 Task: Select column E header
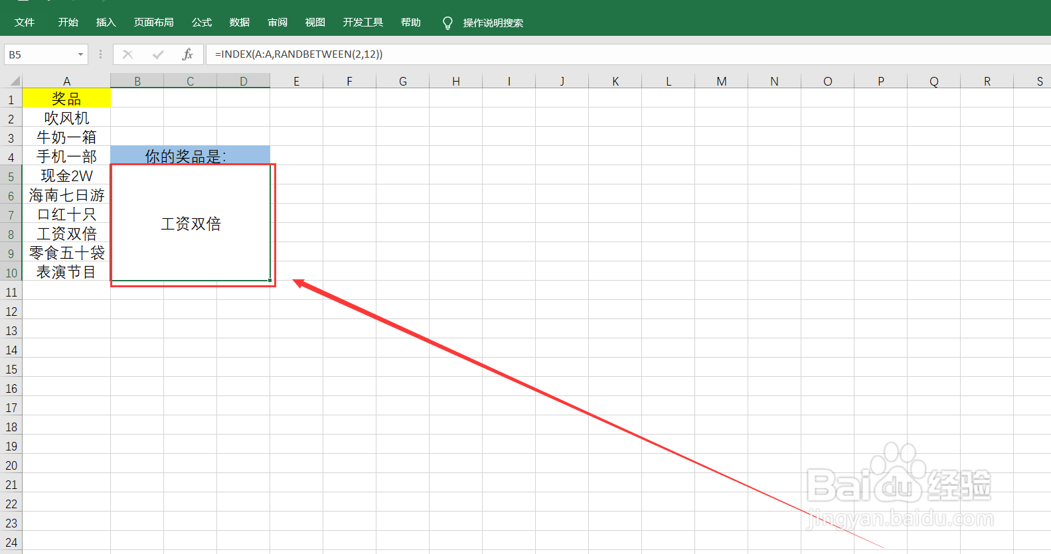coord(296,81)
